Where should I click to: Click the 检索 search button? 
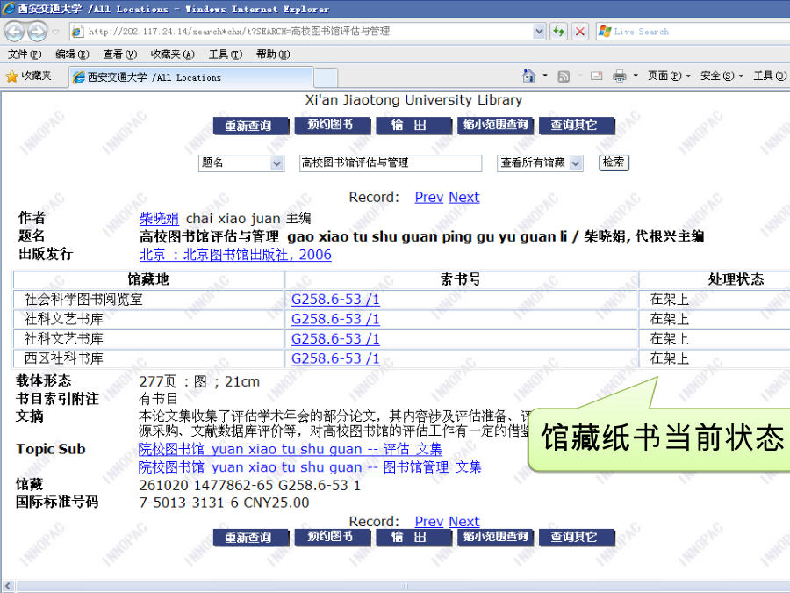(x=614, y=163)
